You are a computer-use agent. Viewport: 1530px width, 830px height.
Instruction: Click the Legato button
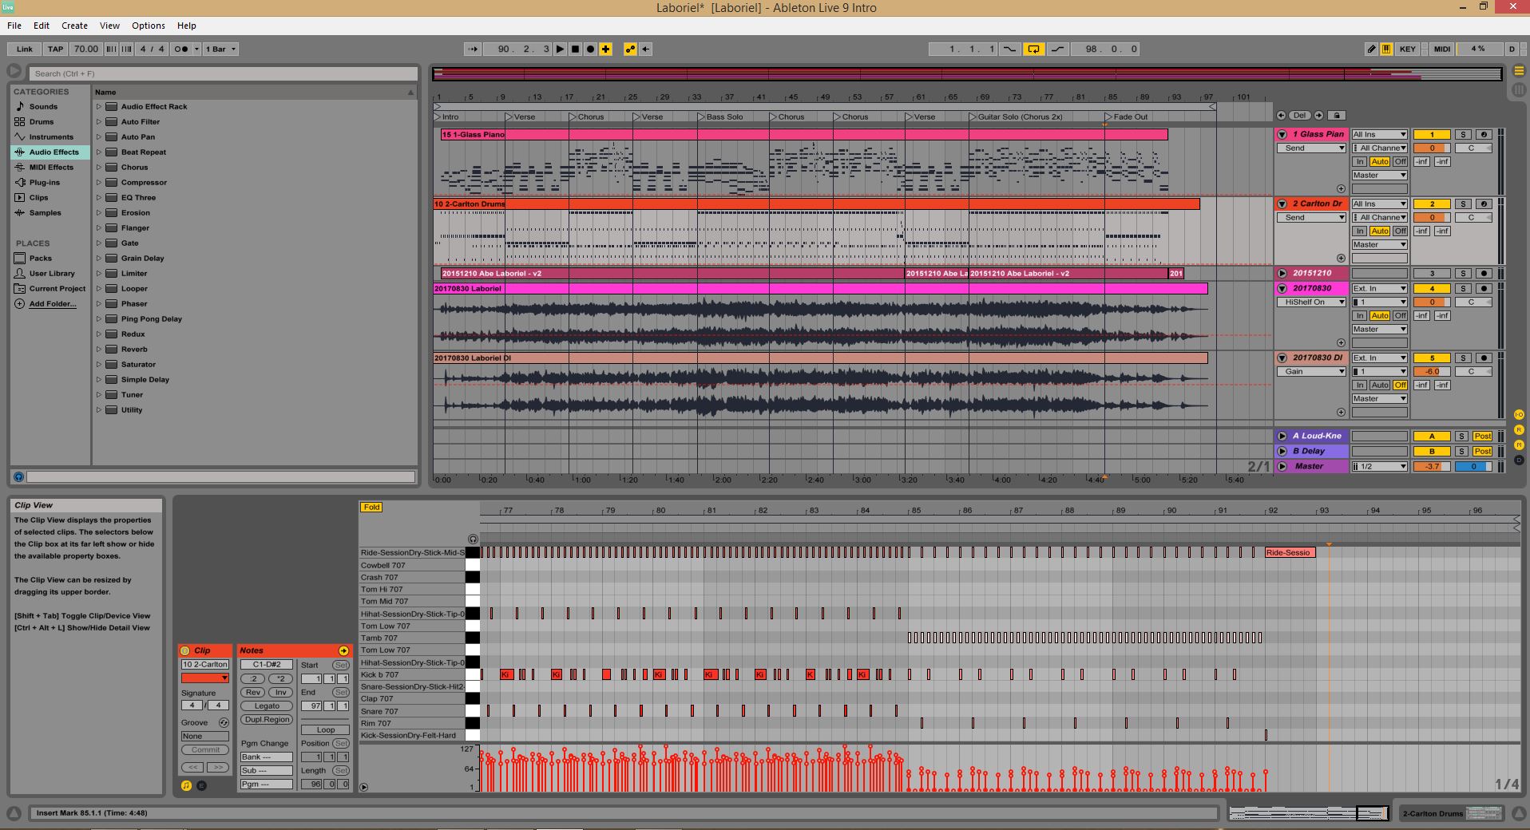point(267,706)
